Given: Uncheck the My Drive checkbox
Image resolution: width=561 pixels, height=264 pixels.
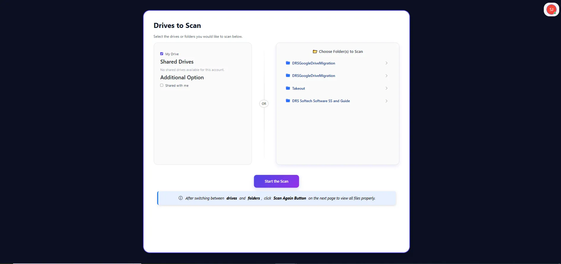Looking at the screenshot, I should point(162,54).
